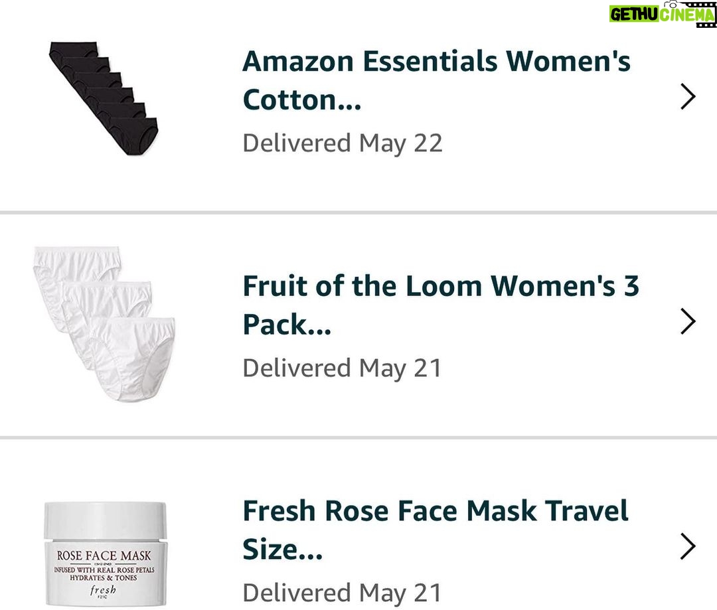Open Fresh Rose Face Mask Travel Size title
Screen dimensions: 717x610
pyautogui.click(x=435, y=530)
